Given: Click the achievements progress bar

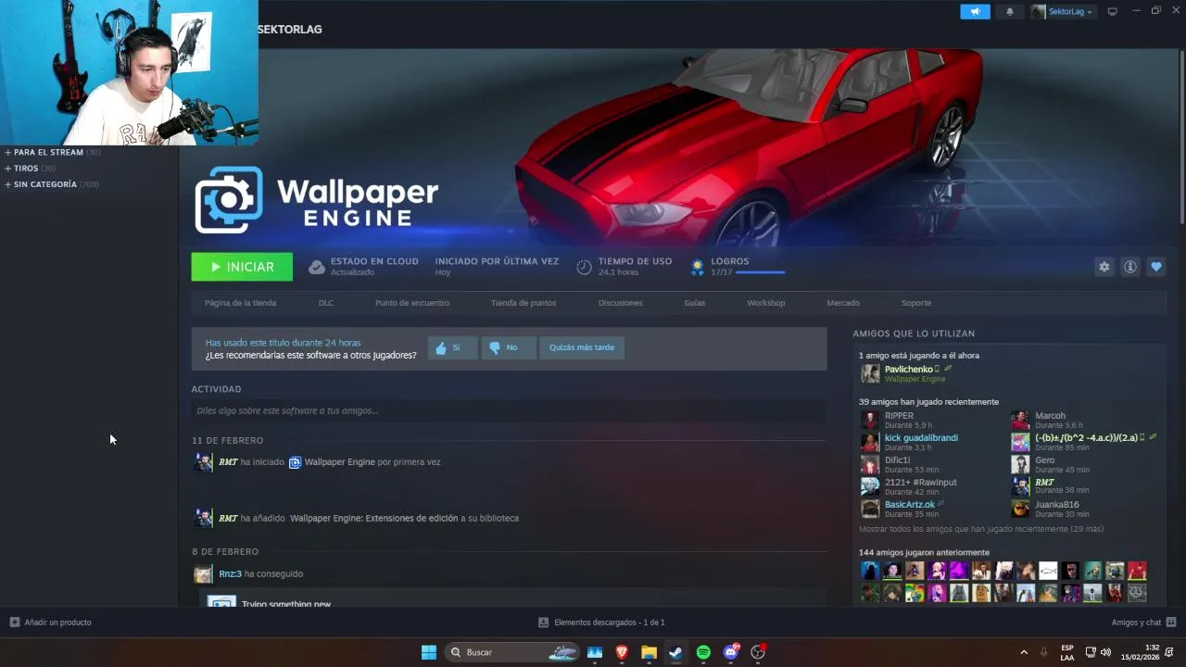Looking at the screenshot, I should point(760,272).
